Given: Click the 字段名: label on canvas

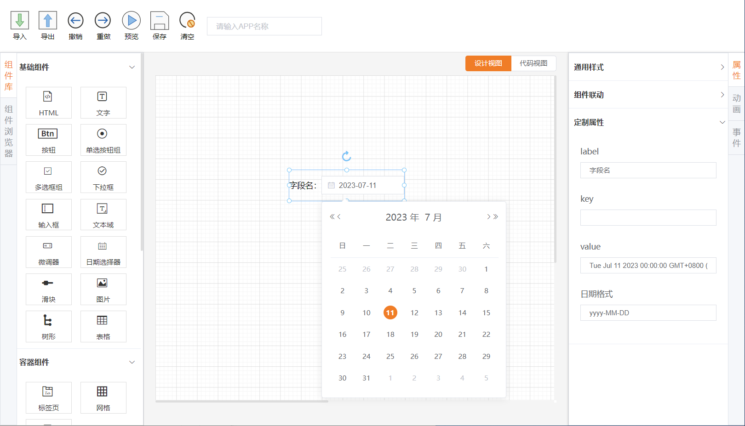Looking at the screenshot, I should [x=304, y=186].
